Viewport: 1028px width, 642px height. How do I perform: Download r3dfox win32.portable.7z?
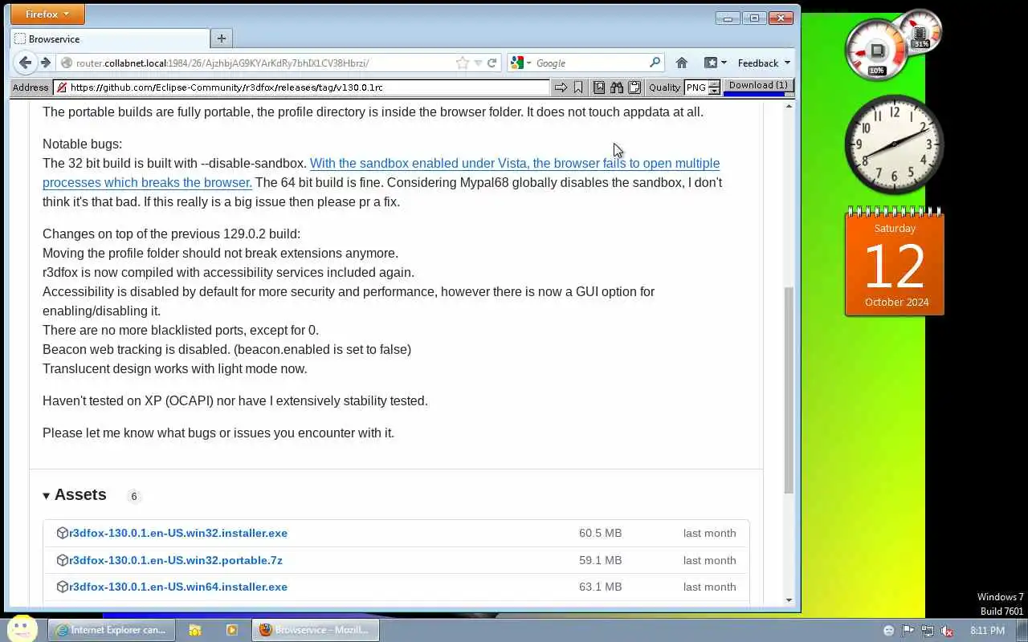(176, 560)
